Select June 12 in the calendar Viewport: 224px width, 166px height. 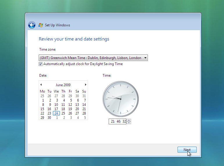point(70,105)
